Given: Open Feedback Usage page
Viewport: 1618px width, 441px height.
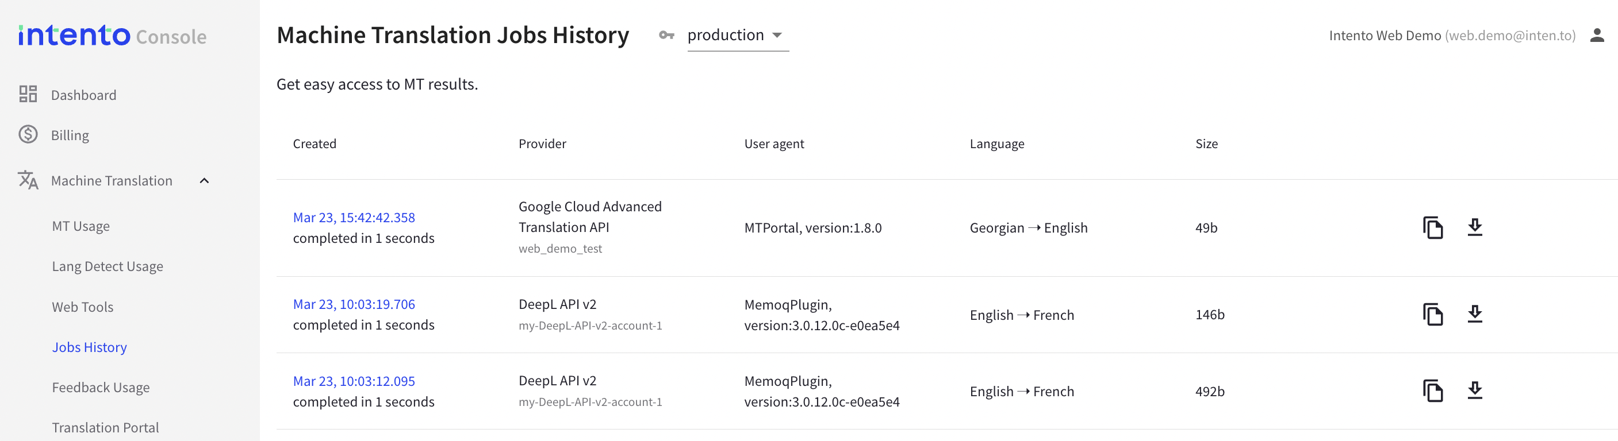Looking at the screenshot, I should pos(101,388).
